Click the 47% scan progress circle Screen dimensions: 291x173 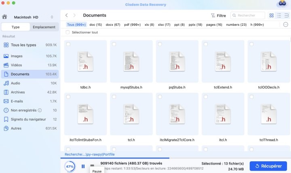pos(70,166)
